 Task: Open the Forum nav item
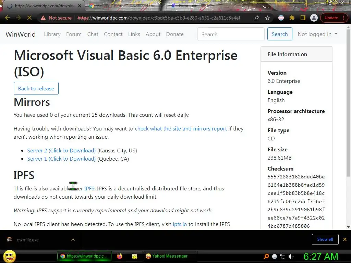point(74,34)
